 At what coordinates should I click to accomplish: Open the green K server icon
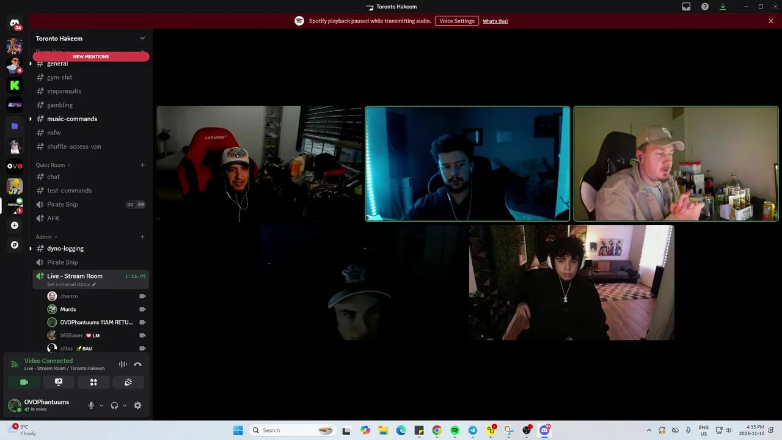15,85
